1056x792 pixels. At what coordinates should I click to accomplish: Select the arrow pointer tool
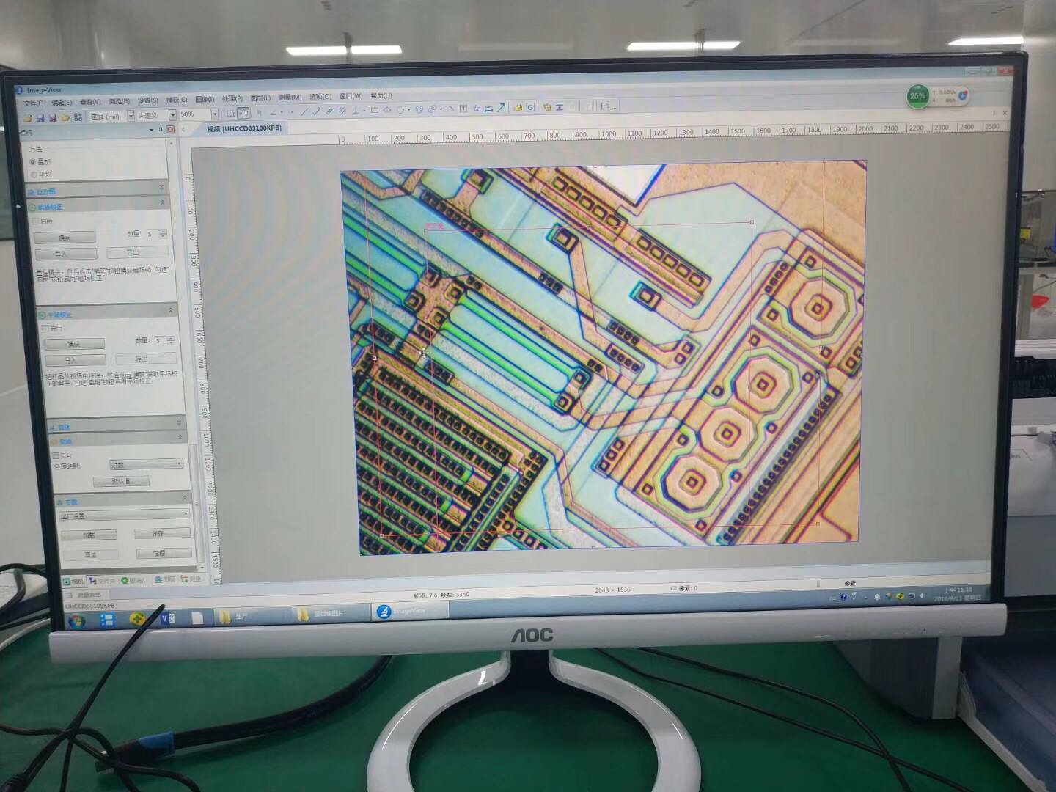[259, 113]
